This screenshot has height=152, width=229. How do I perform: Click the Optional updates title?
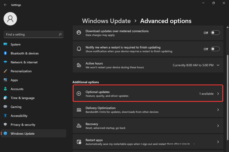click(x=98, y=92)
